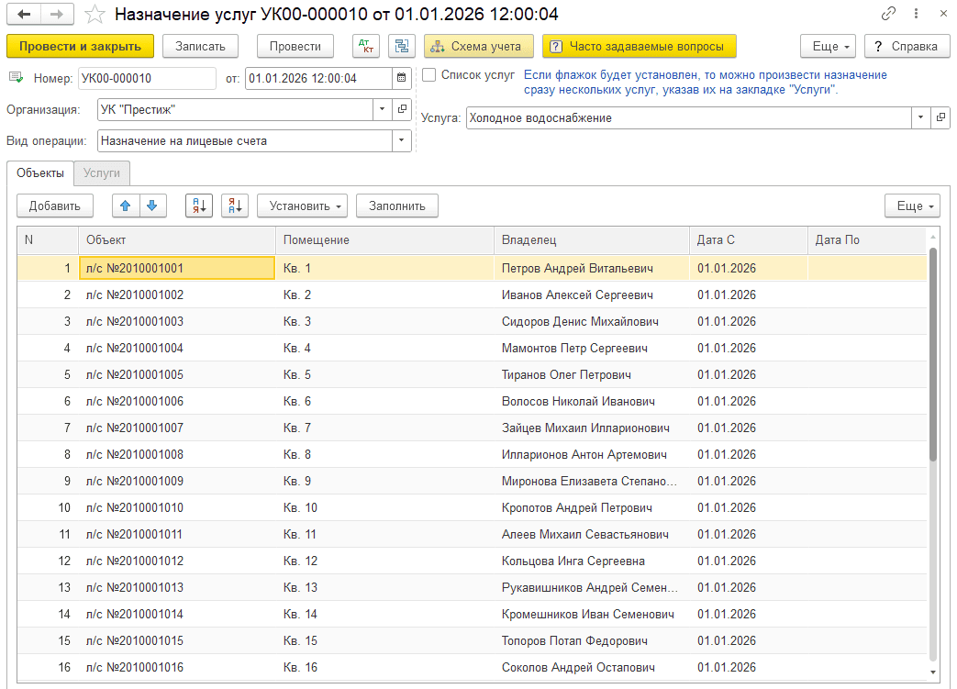The image size is (957, 689).
Task: Expand the Организация dropdown list
Action: pos(382,110)
